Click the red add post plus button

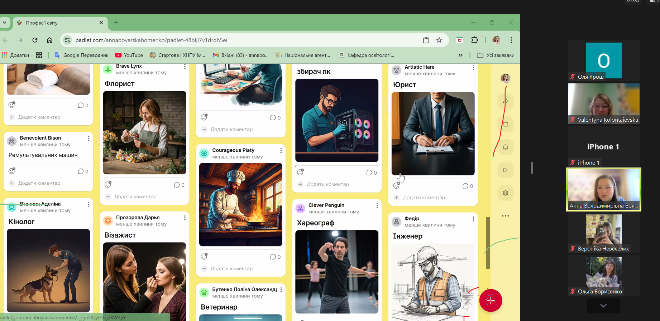tap(491, 300)
